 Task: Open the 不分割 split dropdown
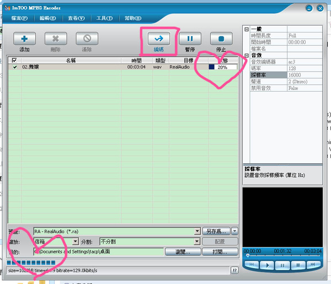(x=197, y=242)
